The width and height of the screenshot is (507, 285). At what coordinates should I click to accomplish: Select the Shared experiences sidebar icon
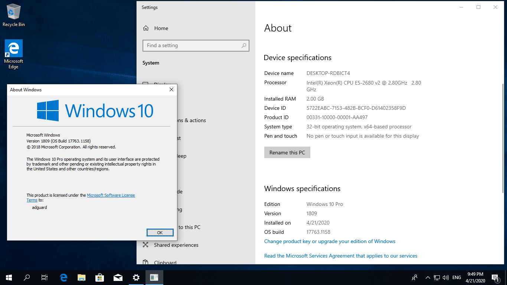[x=146, y=245]
